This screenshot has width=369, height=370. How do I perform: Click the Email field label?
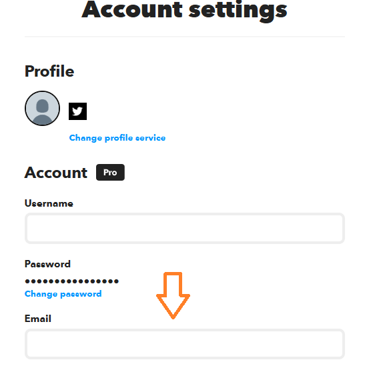38,319
